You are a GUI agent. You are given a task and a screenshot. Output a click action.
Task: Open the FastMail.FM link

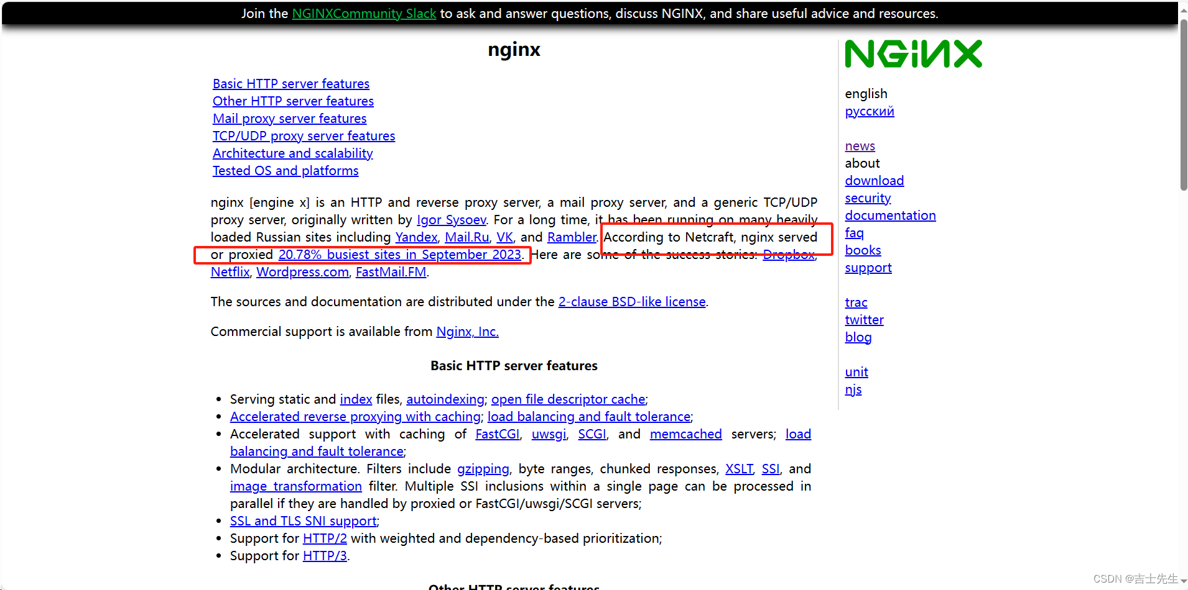coord(391,272)
